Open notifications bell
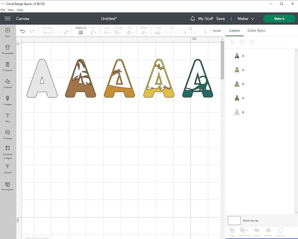298x239 pixels. (193, 18)
